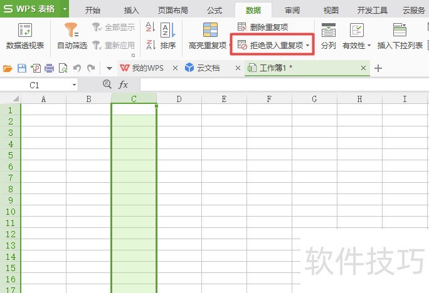Open the 页面布局 ribbon tab
Viewport: 429px width, 293px height.
tap(173, 11)
